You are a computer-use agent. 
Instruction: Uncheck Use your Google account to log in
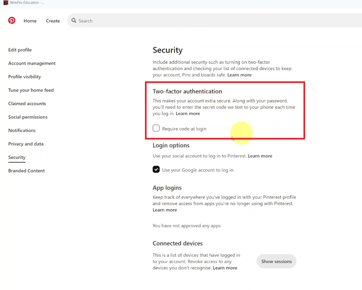pos(156,169)
